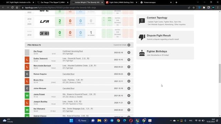Reload the Tapology page
The height and width of the screenshot is (124, 221).
pyautogui.click(x=12, y=8)
